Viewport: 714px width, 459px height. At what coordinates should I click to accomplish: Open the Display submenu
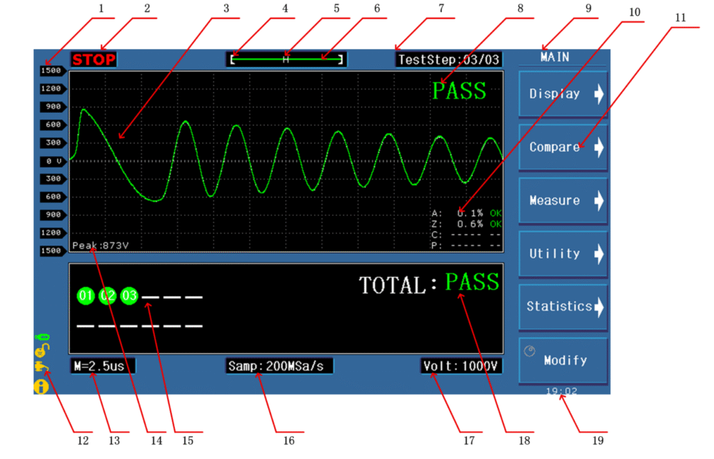coord(563,94)
